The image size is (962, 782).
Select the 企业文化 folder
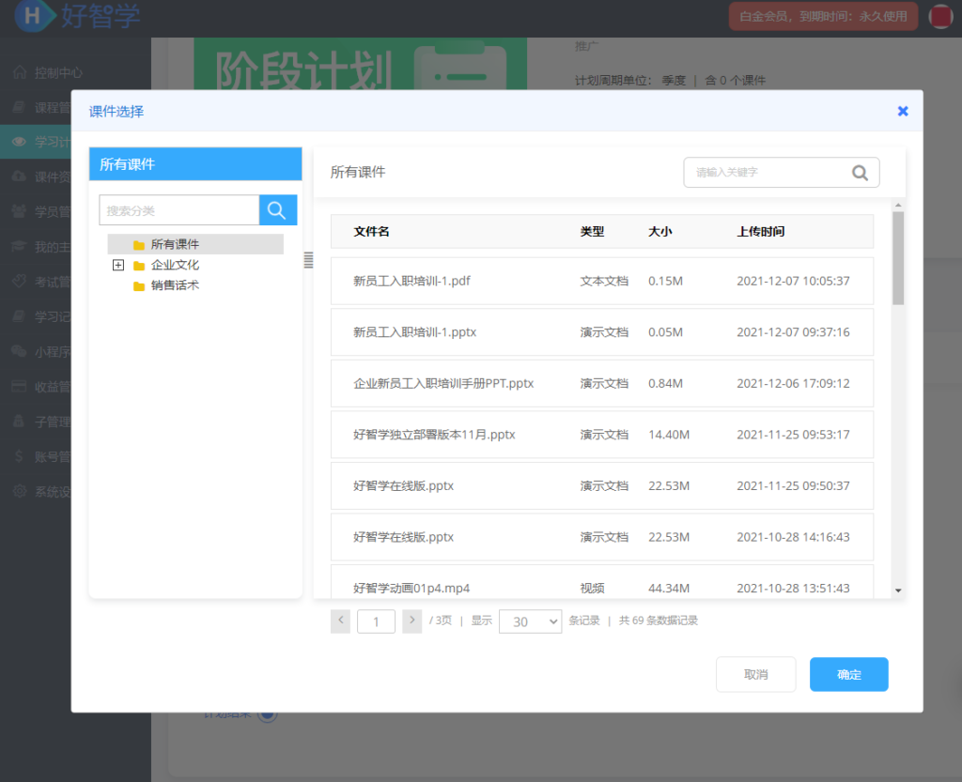[175, 265]
